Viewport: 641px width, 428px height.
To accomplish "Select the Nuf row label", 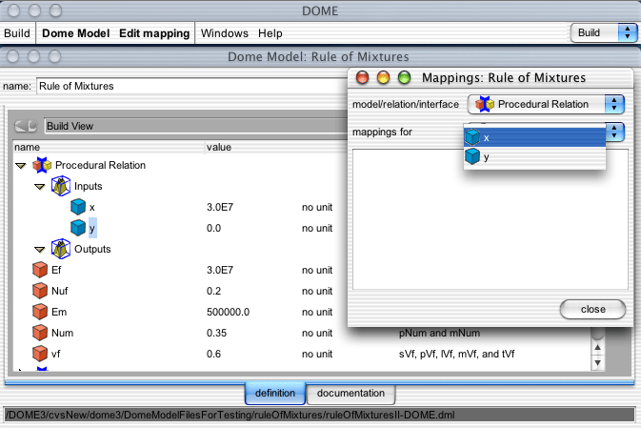I will pyautogui.click(x=60, y=291).
